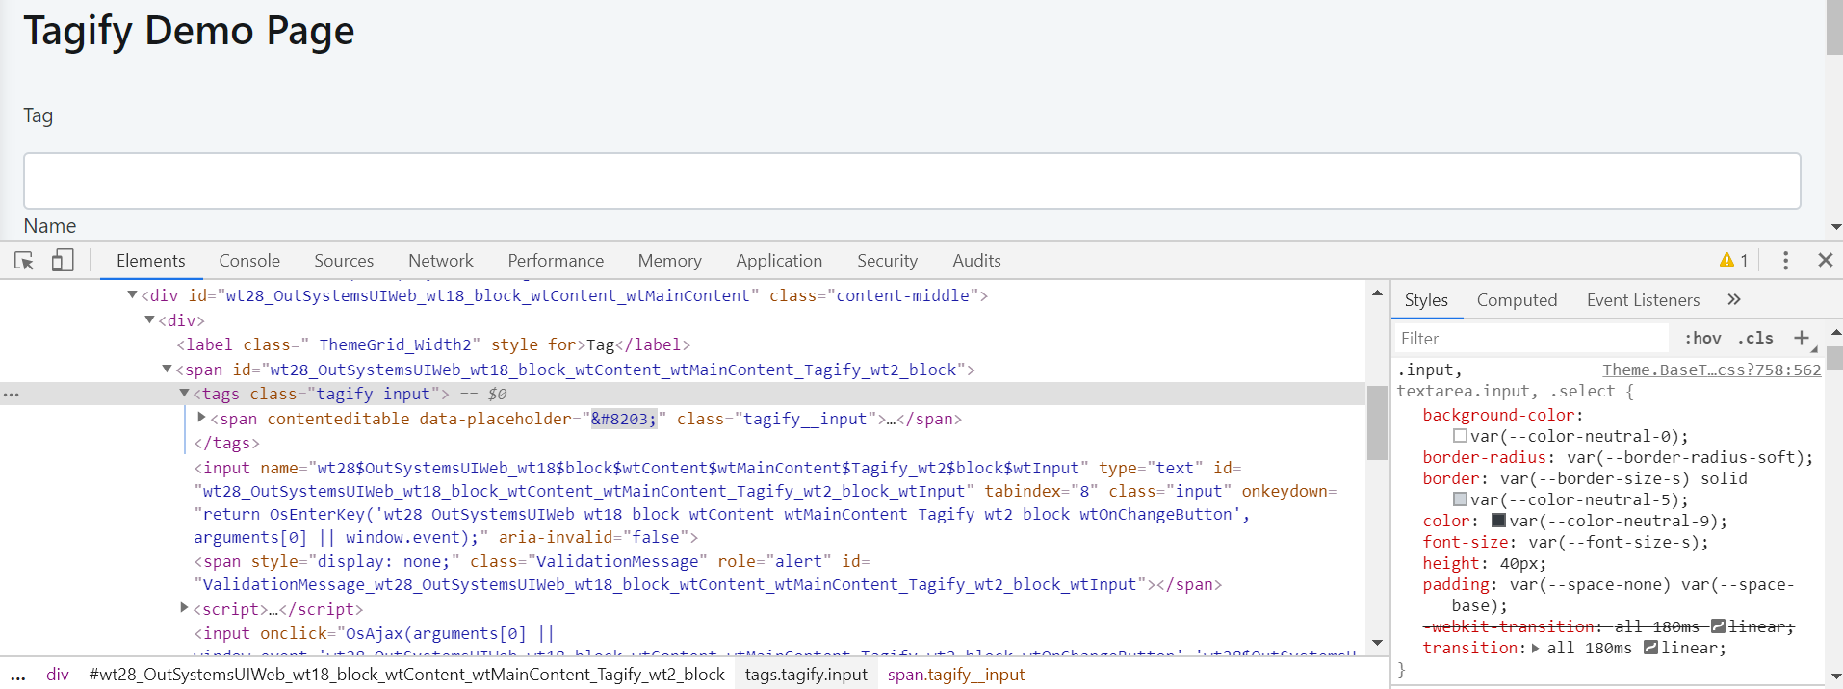Click the yellow warning indicator icon

coord(1726,261)
